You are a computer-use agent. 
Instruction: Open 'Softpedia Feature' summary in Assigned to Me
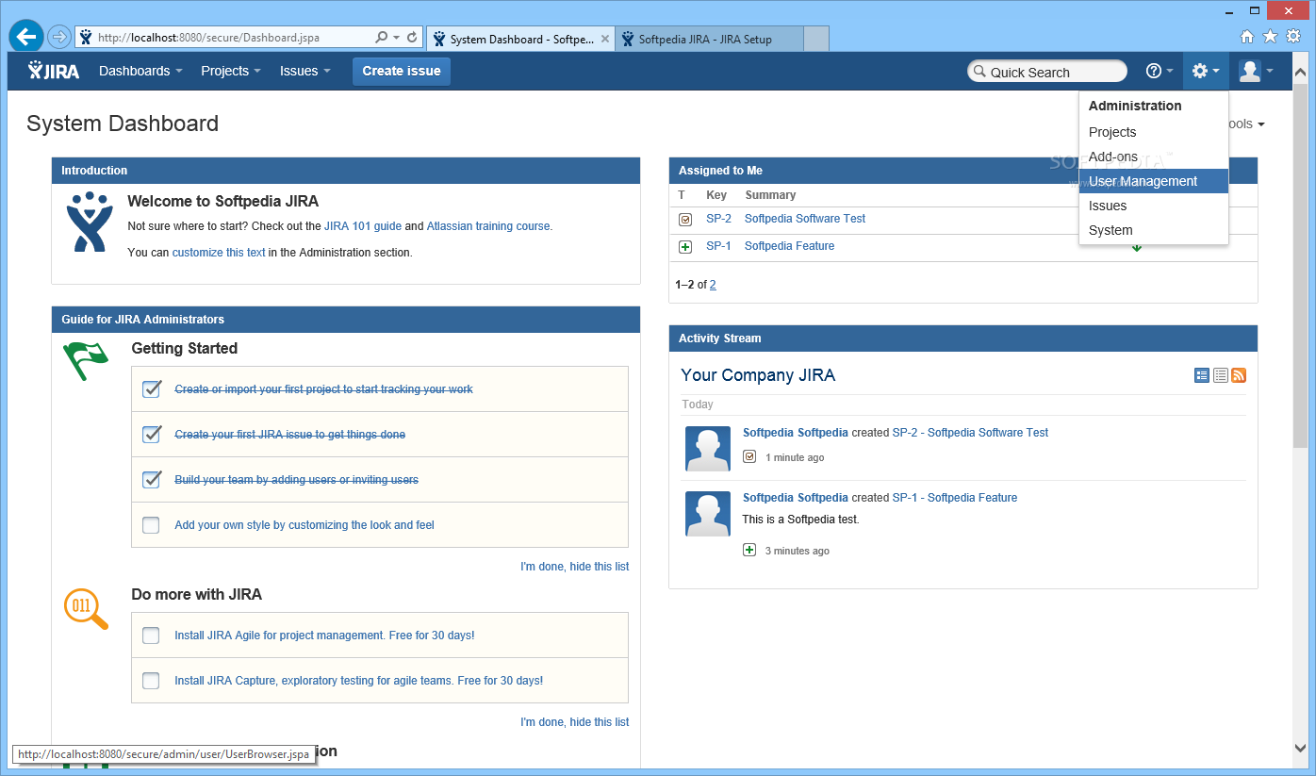789,246
